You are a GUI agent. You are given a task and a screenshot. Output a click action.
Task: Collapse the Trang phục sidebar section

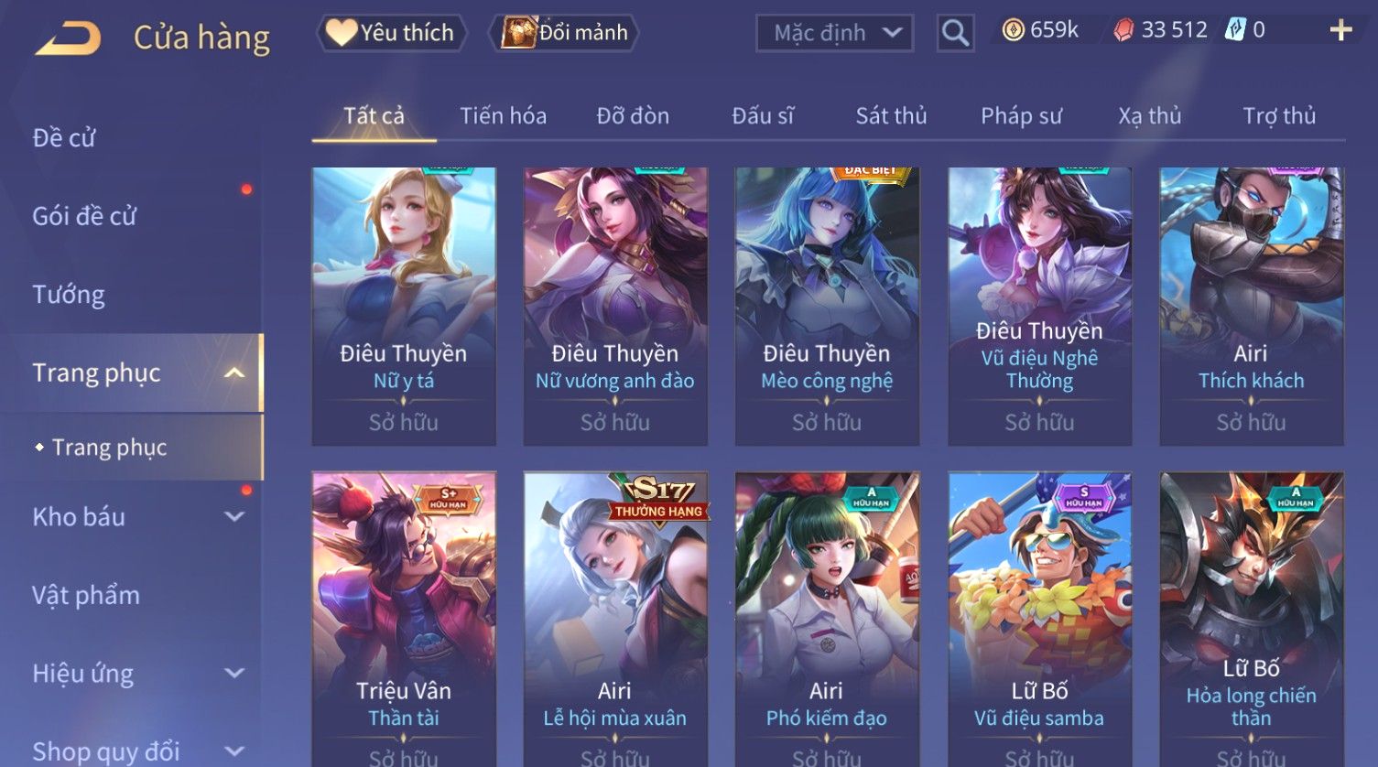(234, 373)
